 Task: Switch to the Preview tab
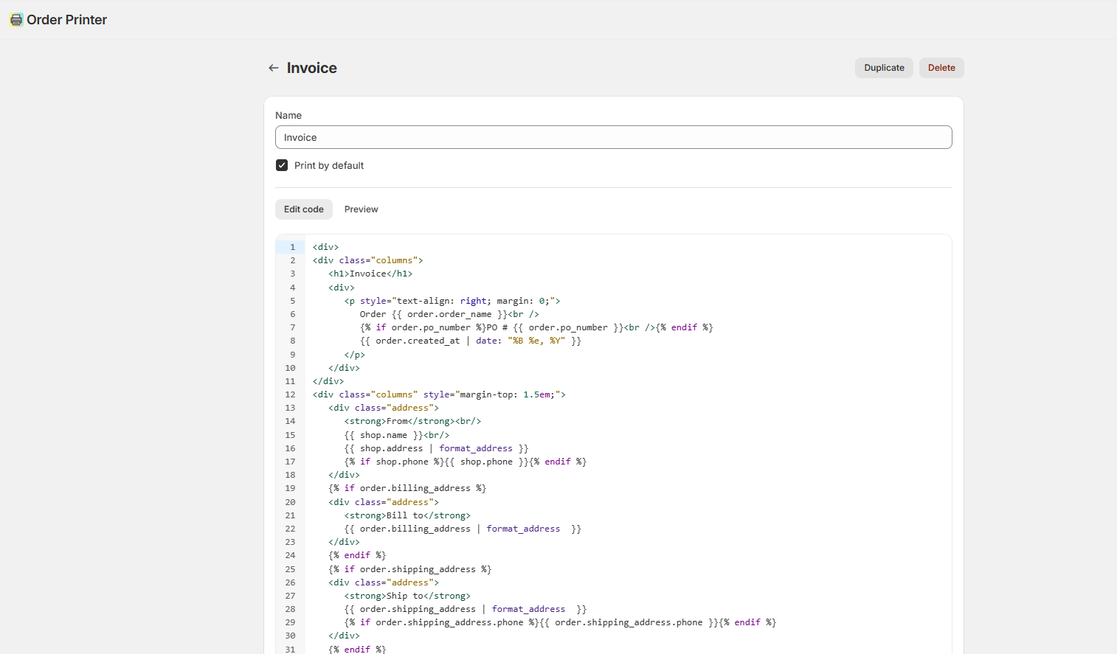coord(361,209)
